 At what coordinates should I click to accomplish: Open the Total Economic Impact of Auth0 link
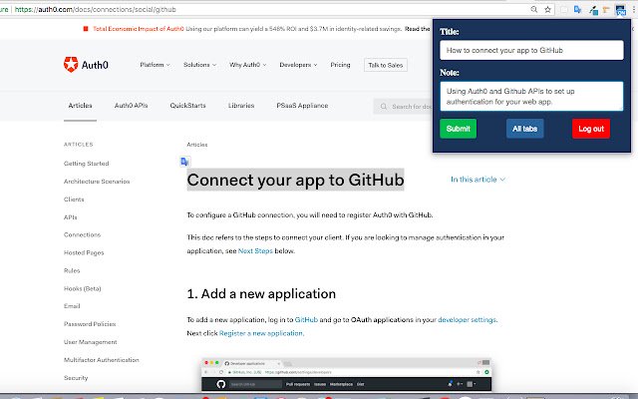coord(139,29)
